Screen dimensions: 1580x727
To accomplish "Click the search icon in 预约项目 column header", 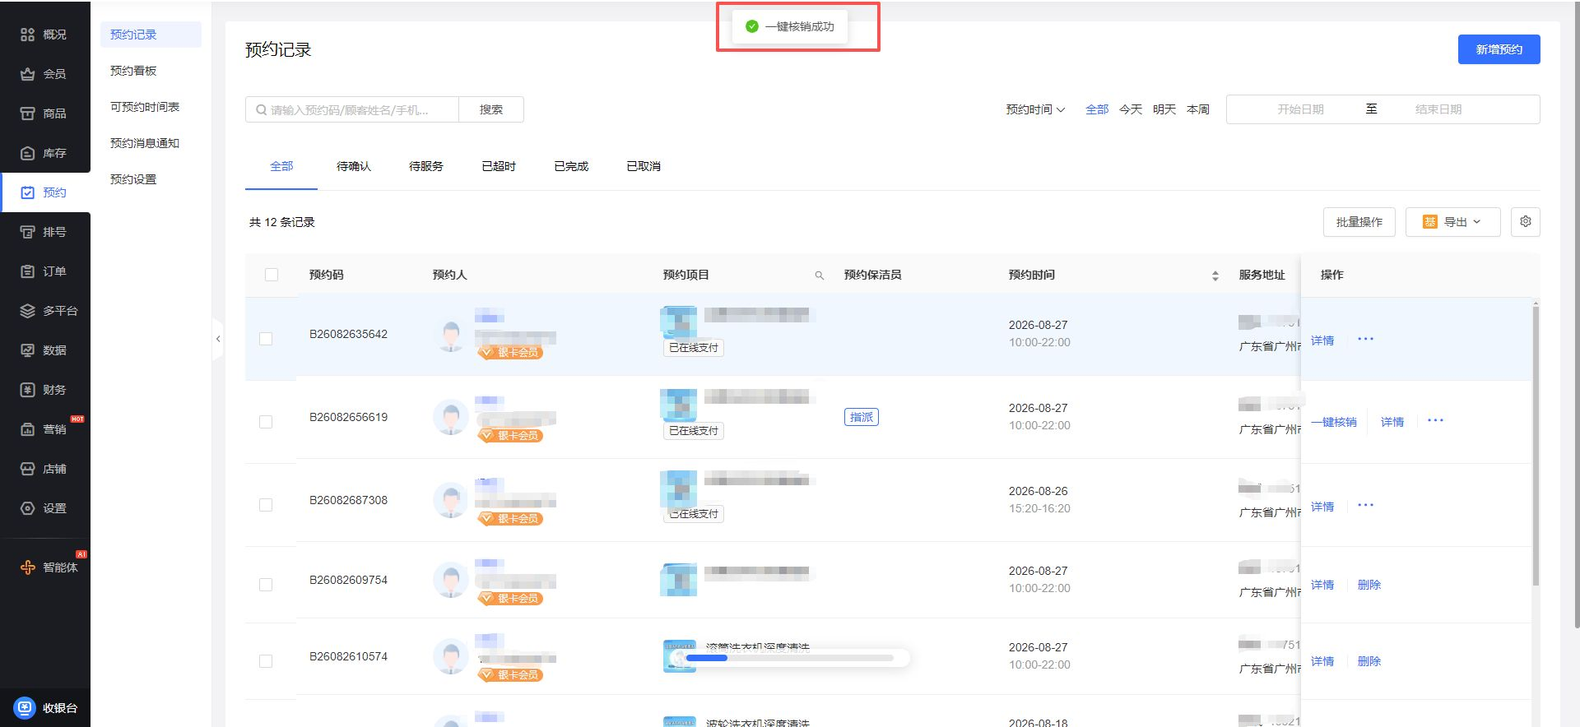I will coord(819,276).
